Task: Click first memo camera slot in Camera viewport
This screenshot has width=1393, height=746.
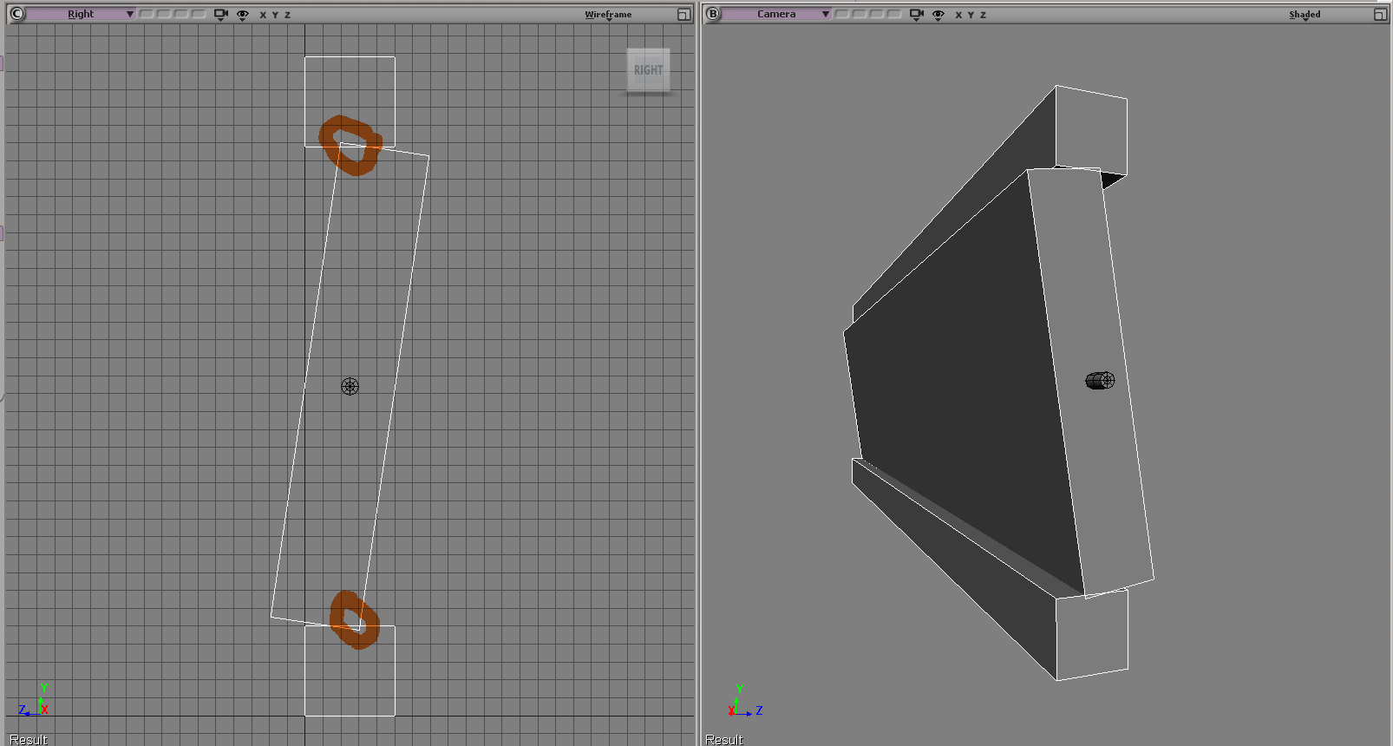Action: pyautogui.click(x=842, y=14)
